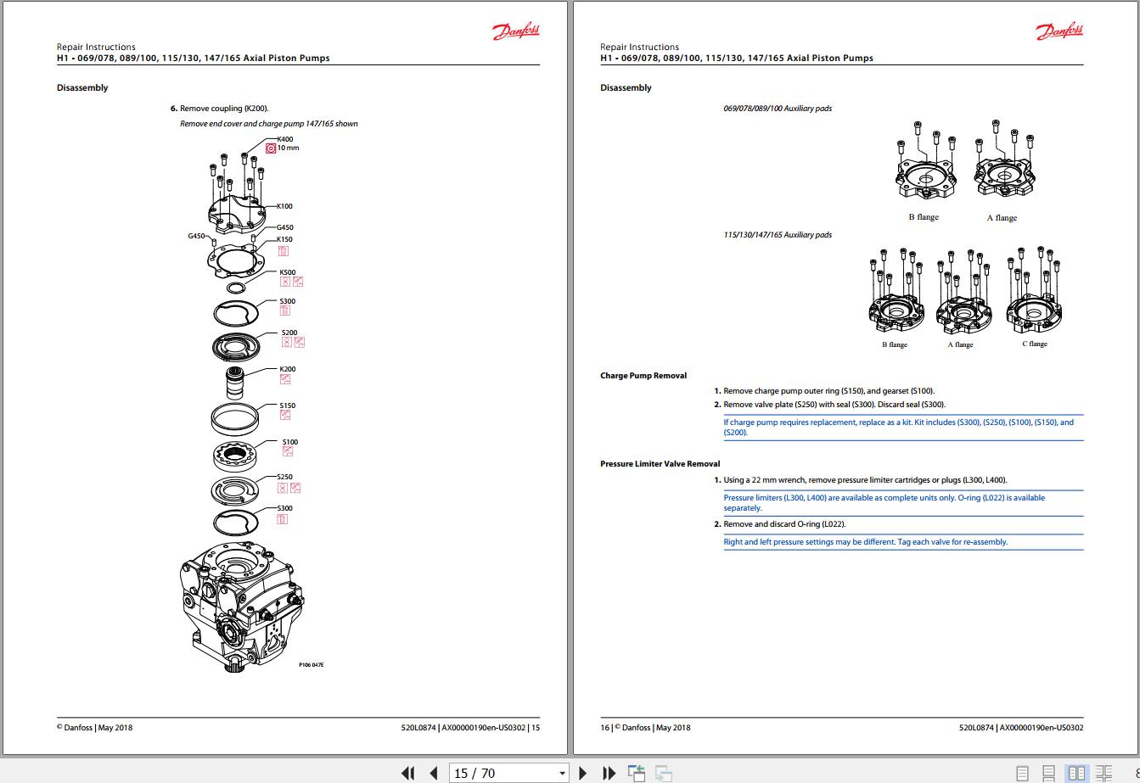
Task: Click the 'Charge Pump Removal' heading
Action: pos(643,376)
